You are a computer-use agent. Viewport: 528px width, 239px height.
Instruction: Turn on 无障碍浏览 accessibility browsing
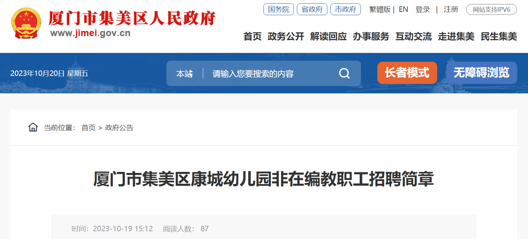[x=481, y=73]
